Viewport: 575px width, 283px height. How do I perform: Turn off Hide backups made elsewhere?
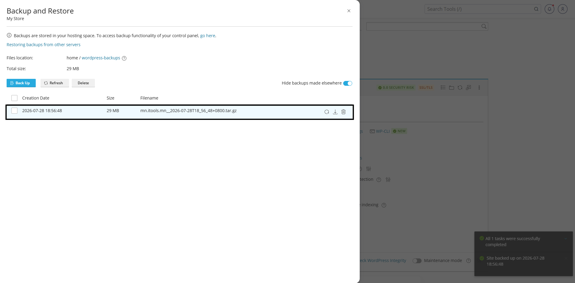pyautogui.click(x=348, y=83)
